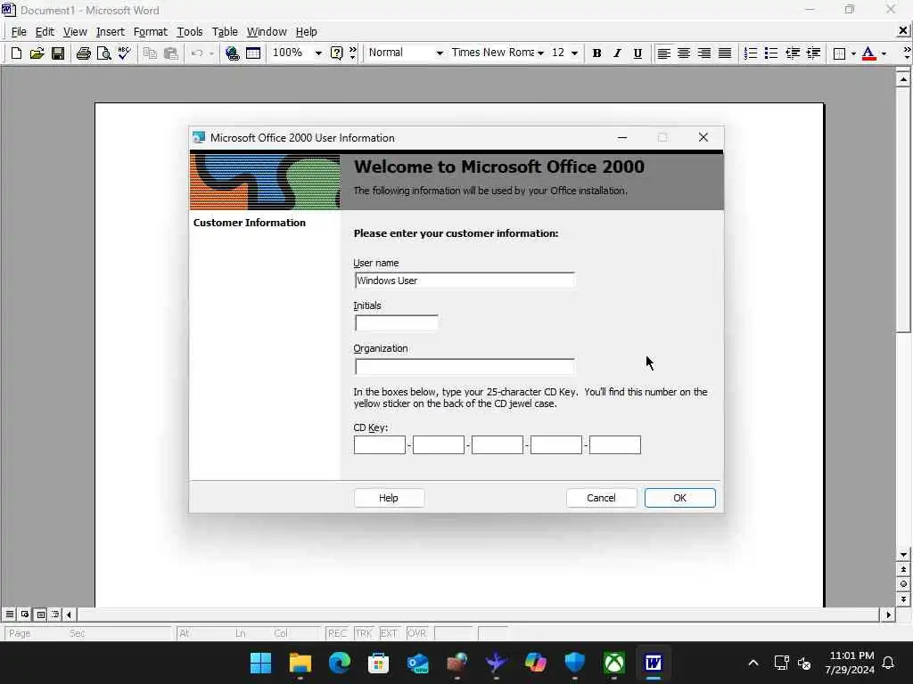Open File Explorer from taskbar
This screenshot has width=913, height=684.
pos(300,663)
